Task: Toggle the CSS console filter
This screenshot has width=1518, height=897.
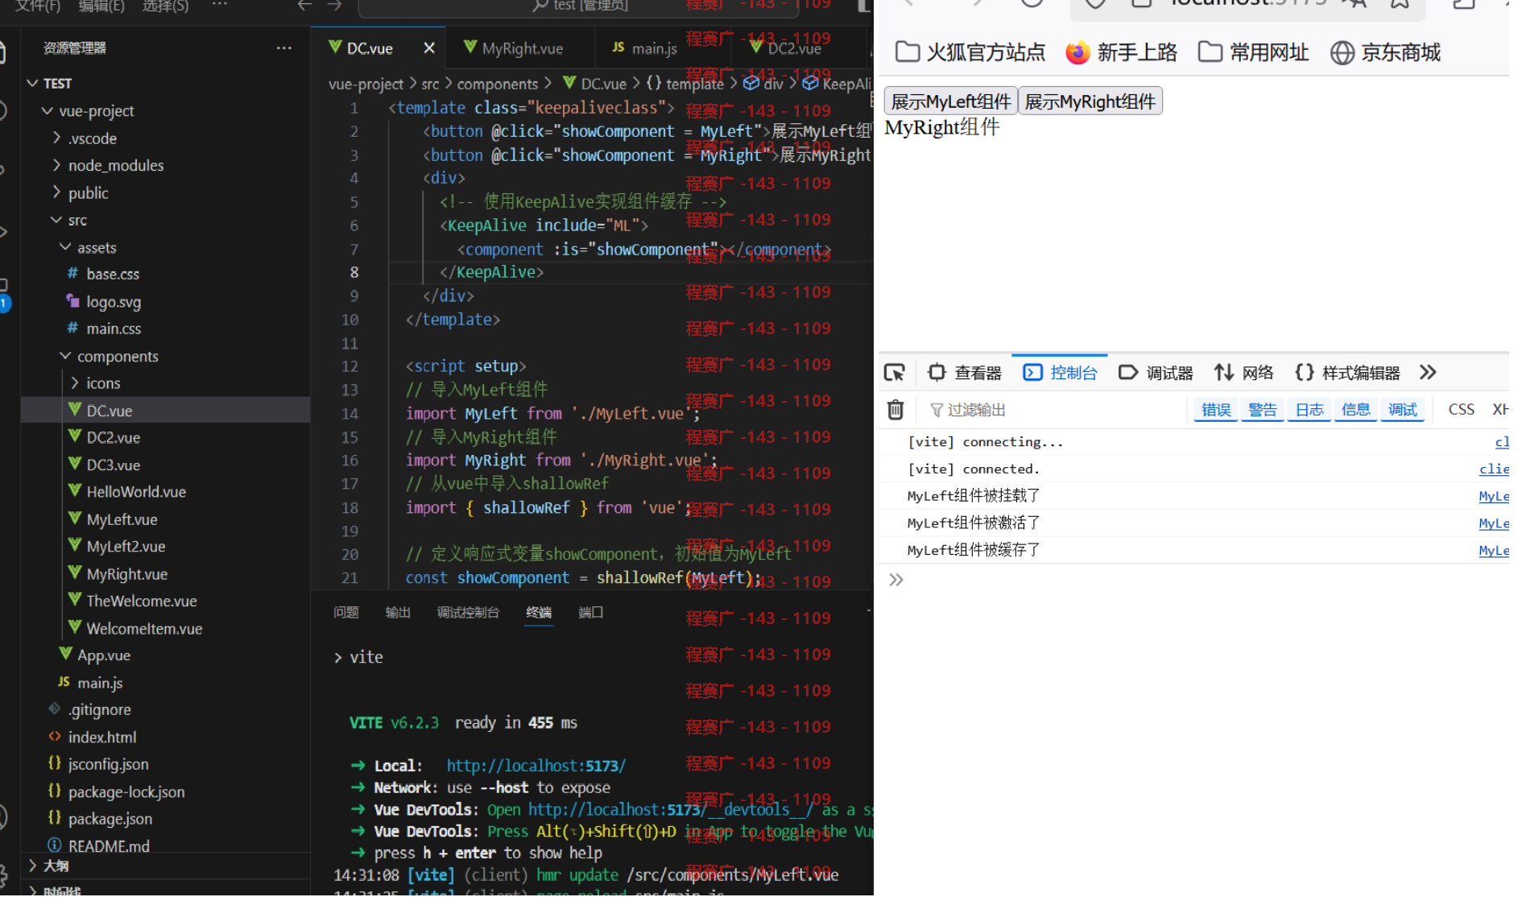Action: 1461,410
